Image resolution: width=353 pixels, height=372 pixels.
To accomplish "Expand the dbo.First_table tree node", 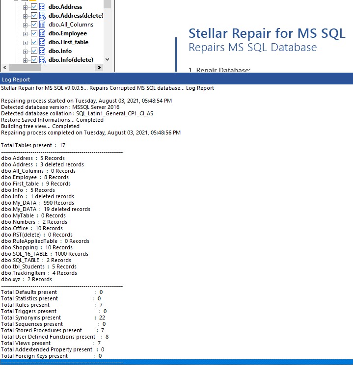I will (25, 43).
